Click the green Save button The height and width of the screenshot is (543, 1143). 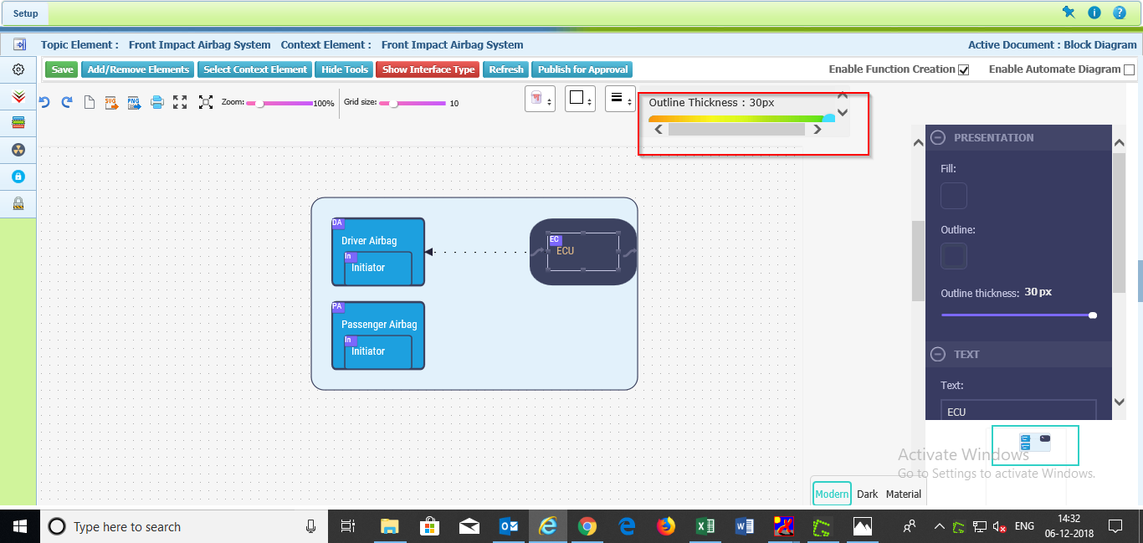[62, 69]
